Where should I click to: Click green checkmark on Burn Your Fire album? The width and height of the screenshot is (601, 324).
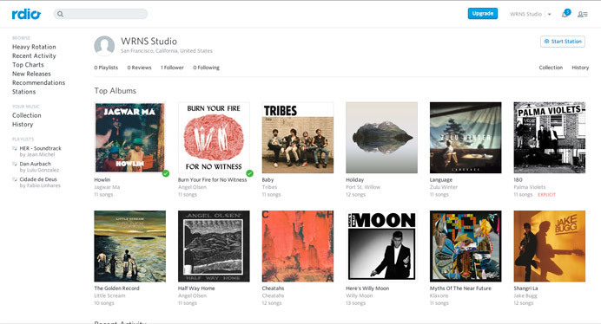[249, 173]
